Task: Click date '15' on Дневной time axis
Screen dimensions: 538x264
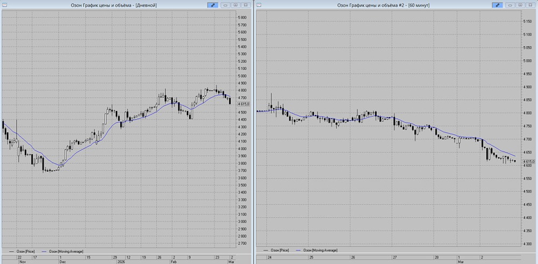Action: [88, 257]
